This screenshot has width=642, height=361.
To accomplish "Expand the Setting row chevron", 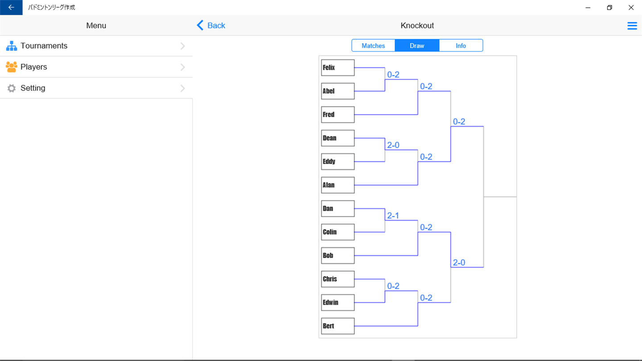I will pyautogui.click(x=182, y=88).
